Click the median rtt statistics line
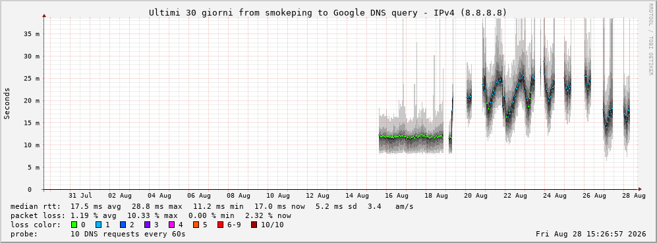 pos(212,206)
